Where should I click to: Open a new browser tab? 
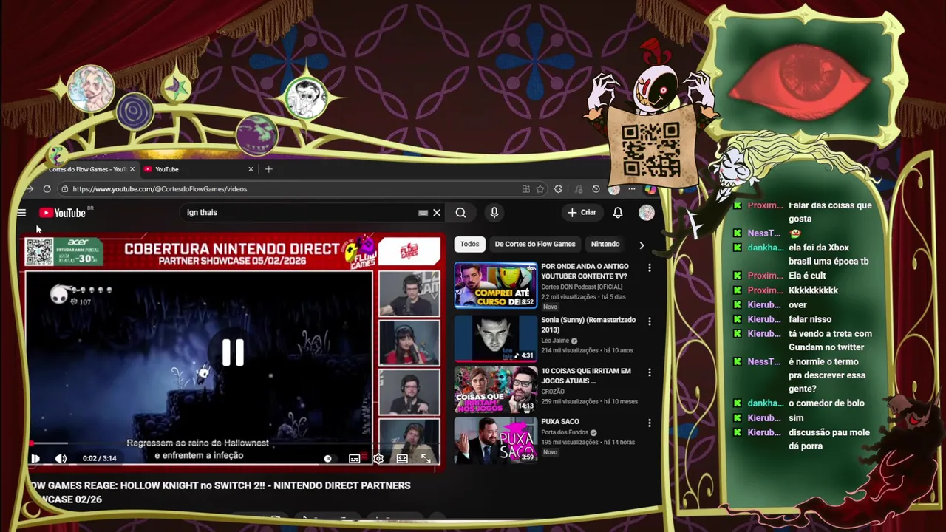click(268, 169)
